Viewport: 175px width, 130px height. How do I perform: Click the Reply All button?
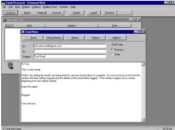42,13
